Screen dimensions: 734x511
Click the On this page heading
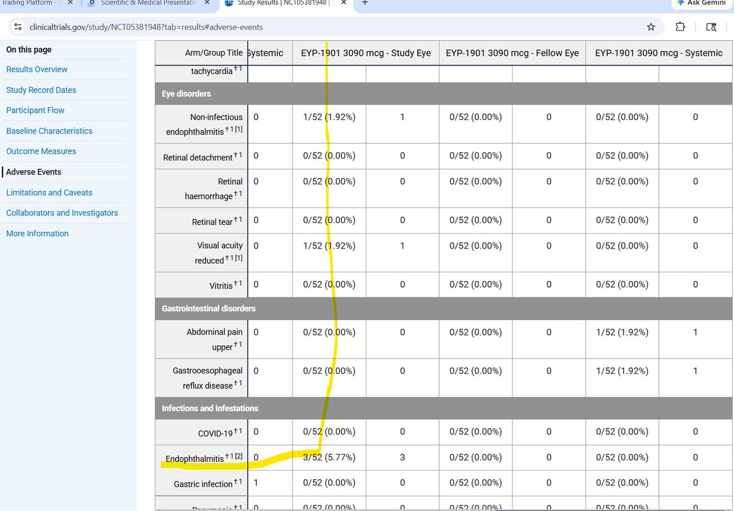point(29,50)
